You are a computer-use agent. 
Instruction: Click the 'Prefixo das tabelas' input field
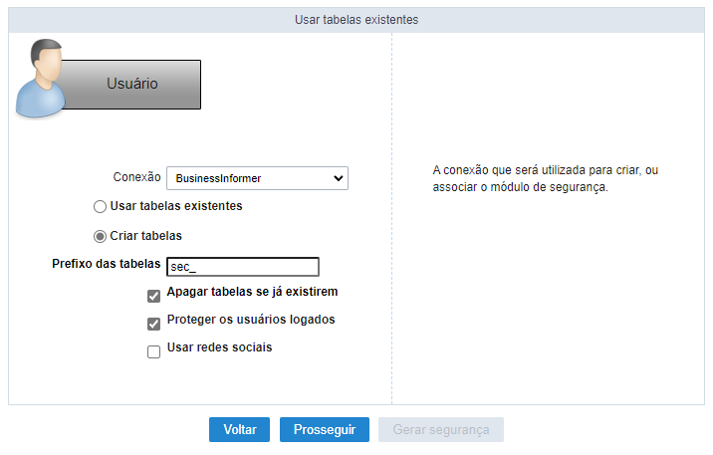[242, 267]
